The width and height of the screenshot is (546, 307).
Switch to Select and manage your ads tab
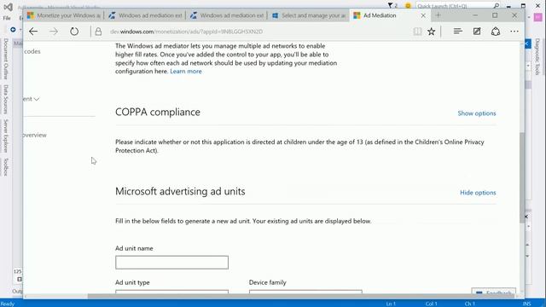(x=309, y=15)
